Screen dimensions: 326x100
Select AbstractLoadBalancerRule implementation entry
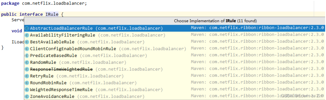[174, 28]
